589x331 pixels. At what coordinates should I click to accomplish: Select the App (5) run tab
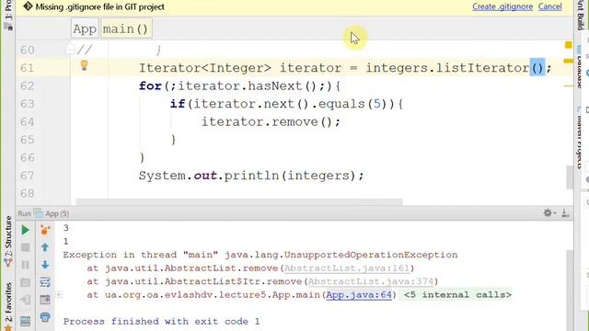pos(52,213)
